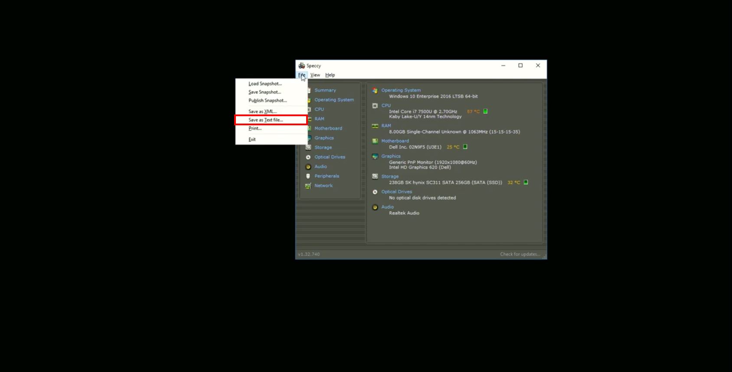Click the Graphics monitor icon in summary panel
The height and width of the screenshot is (372, 732).
click(375, 156)
